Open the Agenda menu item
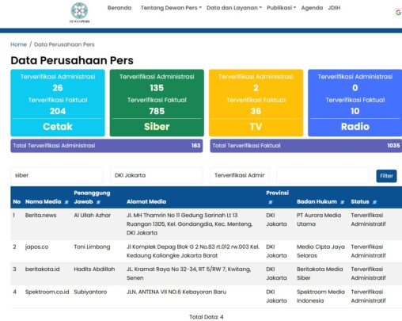This screenshot has width=402, height=321. [312, 8]
